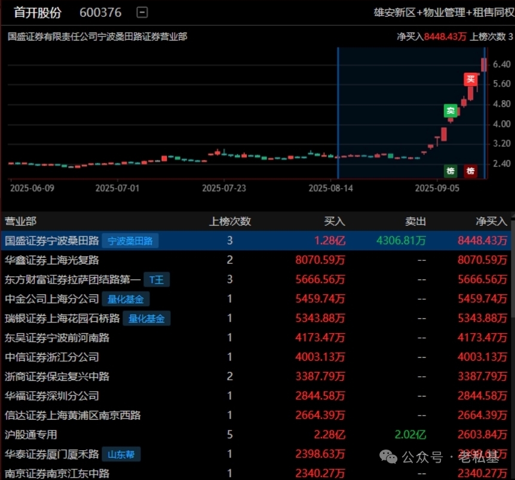Click the red 榜 badge on chart
515x480 pixels.
(470, 171)
